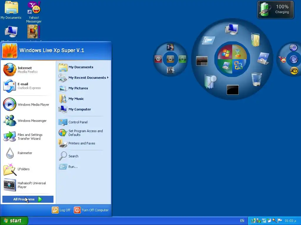Open My Music folder

[x=83, y=99]
